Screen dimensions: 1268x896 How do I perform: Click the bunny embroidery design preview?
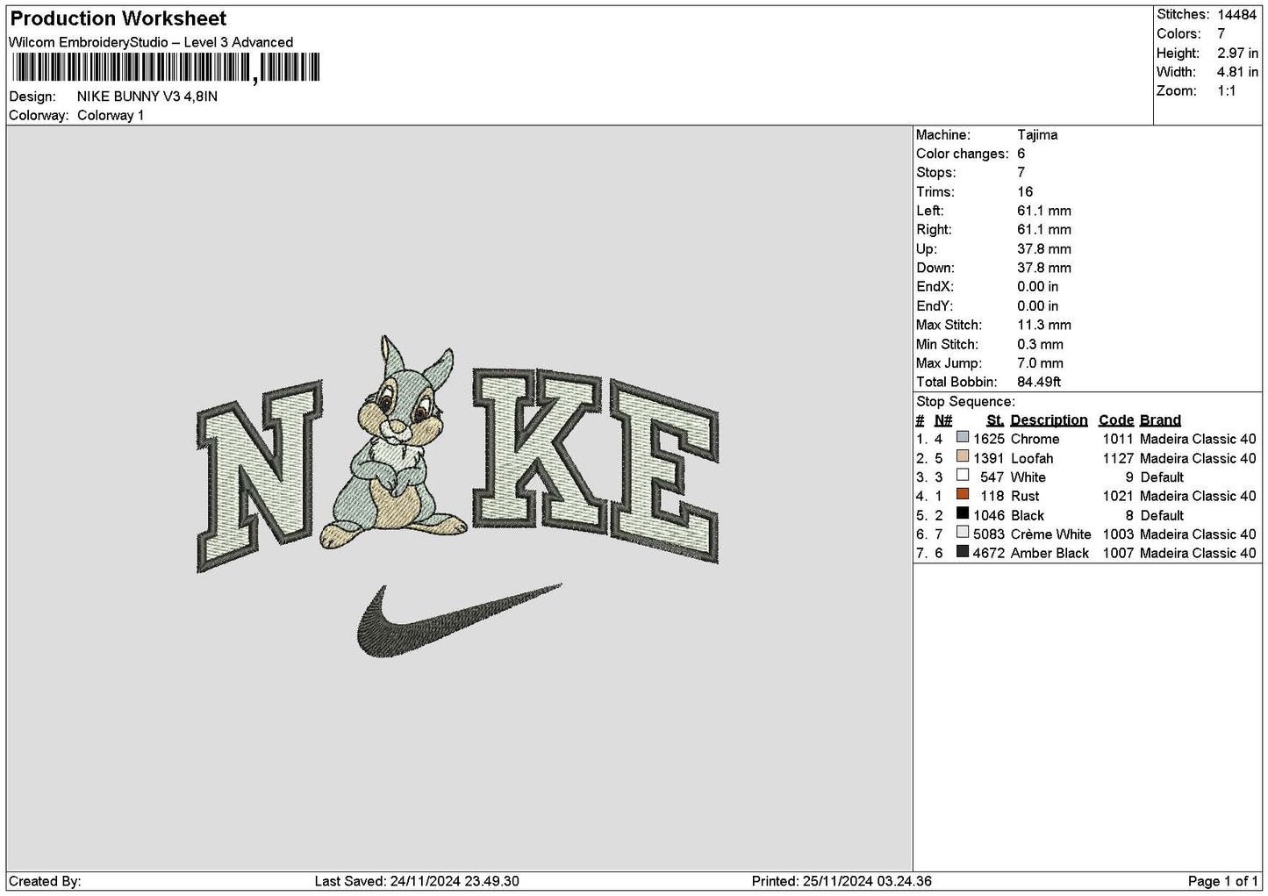[x=395, y=441]
